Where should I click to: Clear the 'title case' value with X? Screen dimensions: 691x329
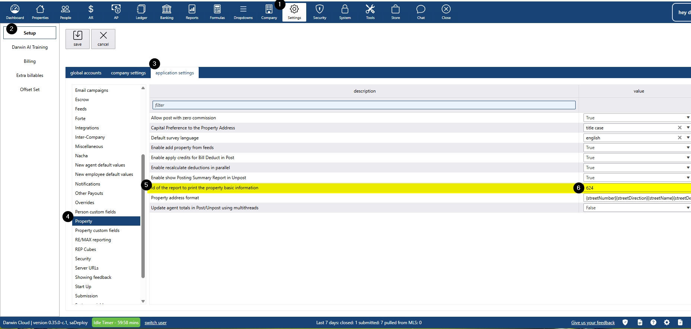pyautogui.click(x=679, y=128)
